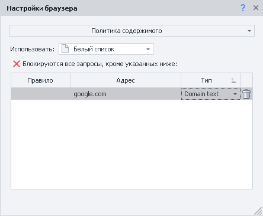Click the Тип column header label
263x216 pixels.
pyautogui.click(x=206, y=80)
